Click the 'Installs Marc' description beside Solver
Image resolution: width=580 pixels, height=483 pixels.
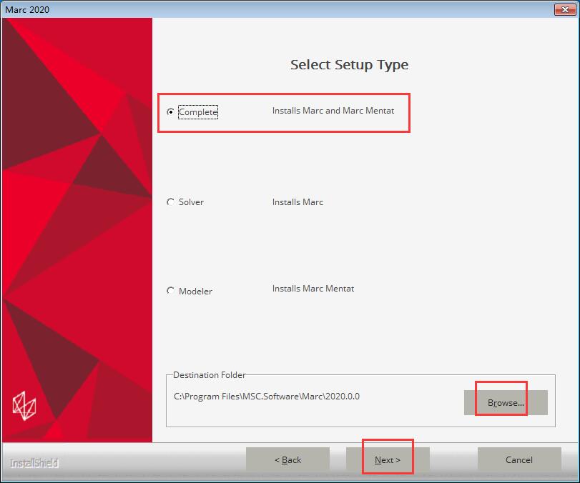[x=298, y=201]
